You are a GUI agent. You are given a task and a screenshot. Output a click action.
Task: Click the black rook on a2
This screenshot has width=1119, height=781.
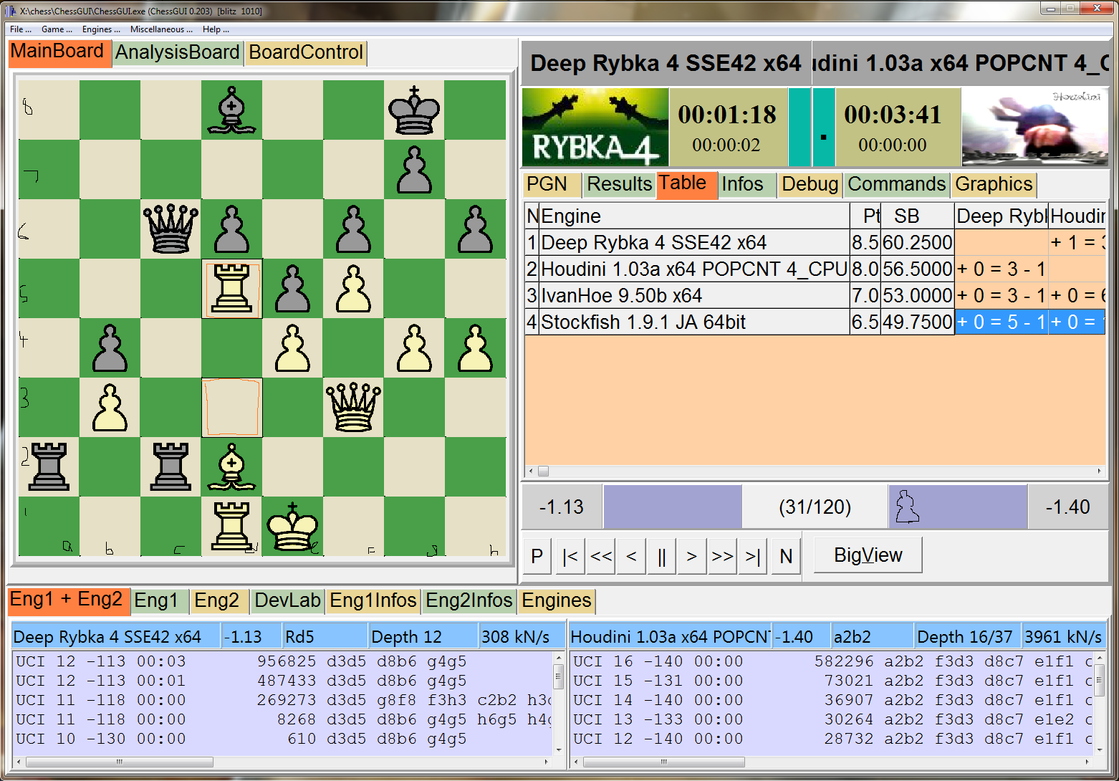49,466
